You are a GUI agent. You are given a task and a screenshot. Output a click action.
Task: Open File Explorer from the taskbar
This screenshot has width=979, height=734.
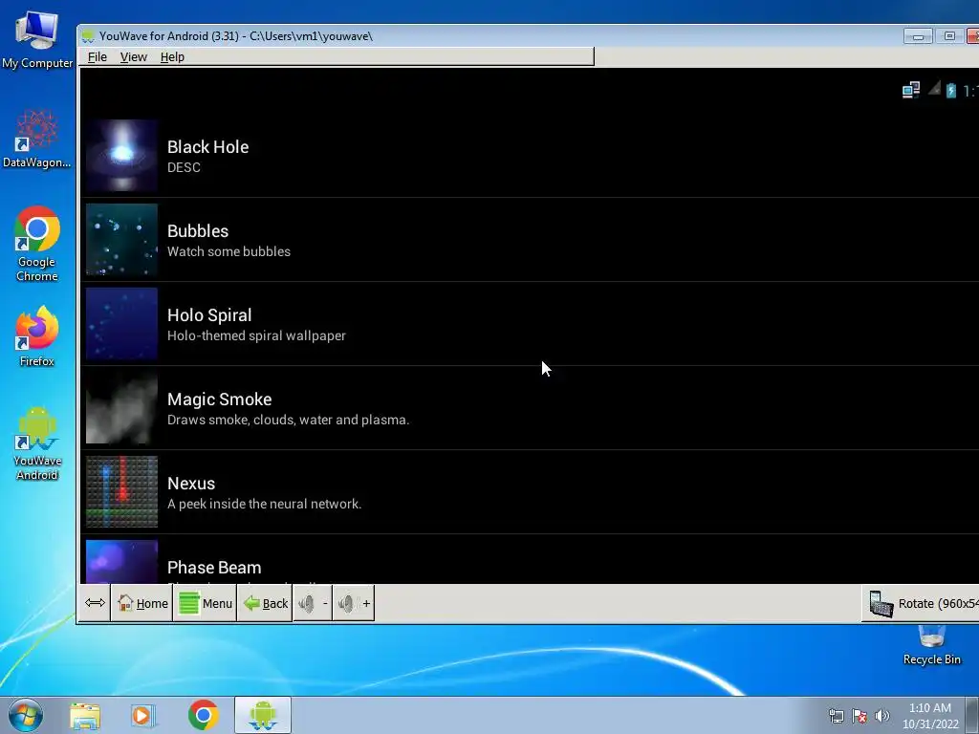coord(85,716)
